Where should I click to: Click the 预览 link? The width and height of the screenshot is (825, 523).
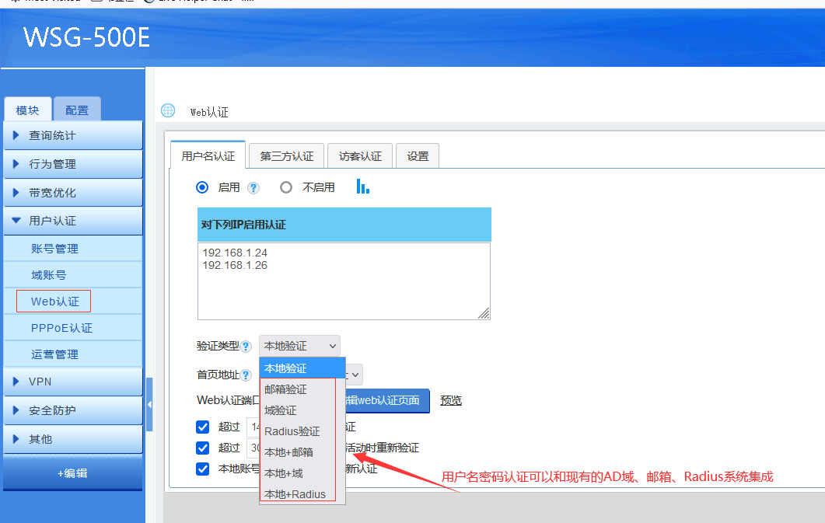coord(451,400)
